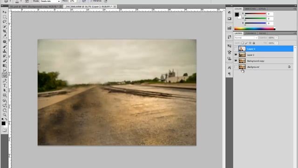Open Adjustments panel icon in dock
This screenshot has width=298, height=168.
tap(230, 13)
